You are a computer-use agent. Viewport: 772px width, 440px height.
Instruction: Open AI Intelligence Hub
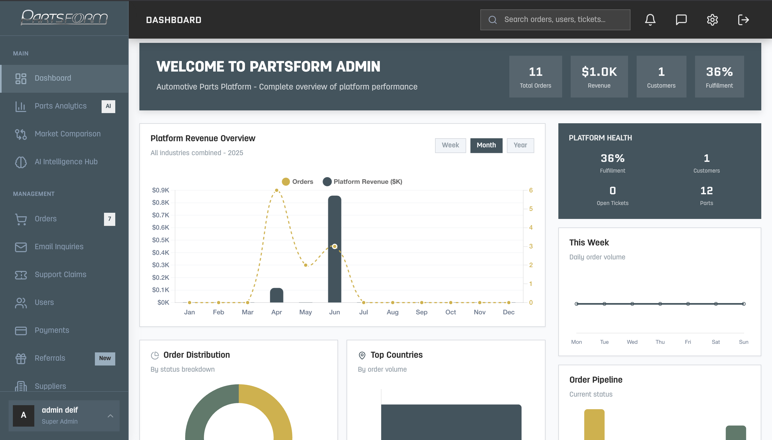[x=64, y=162]
